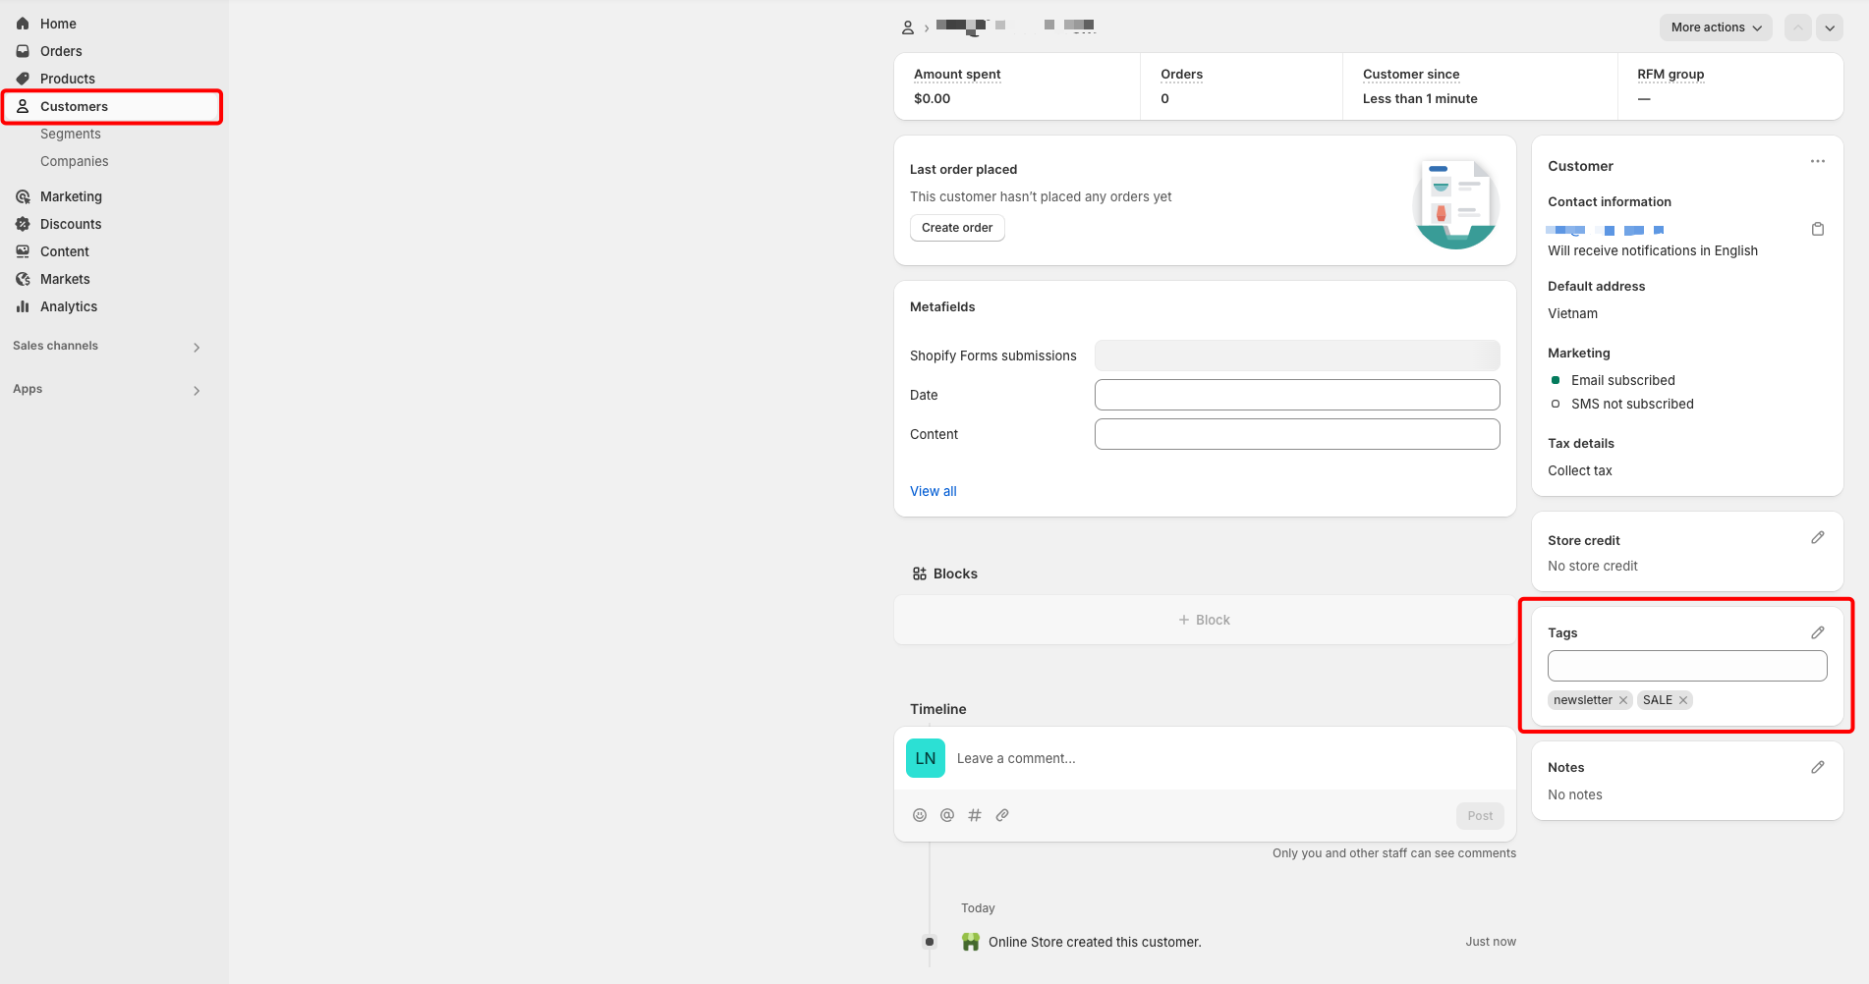Screen dimensions: 1869x984
Task: Click the Content metafield input
Action: pos(1297,434)
